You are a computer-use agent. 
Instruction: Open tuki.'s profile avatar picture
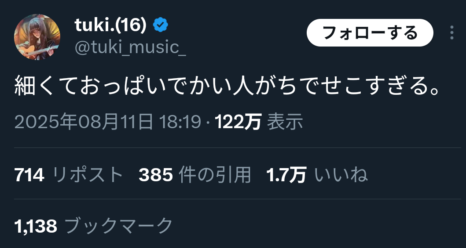coord(37,37)
